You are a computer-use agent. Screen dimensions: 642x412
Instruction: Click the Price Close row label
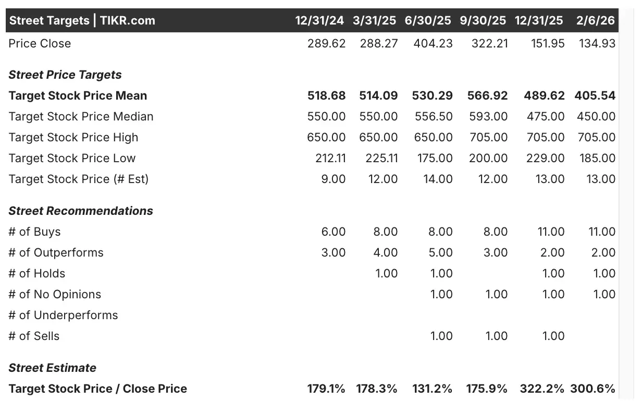[40, 43]
